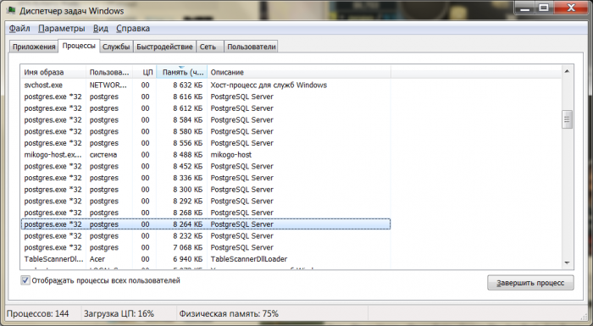Select the postgres.exe row using 8 584 КБ
This screenshot has width=593, height=326.
click(x=206, y=120)
